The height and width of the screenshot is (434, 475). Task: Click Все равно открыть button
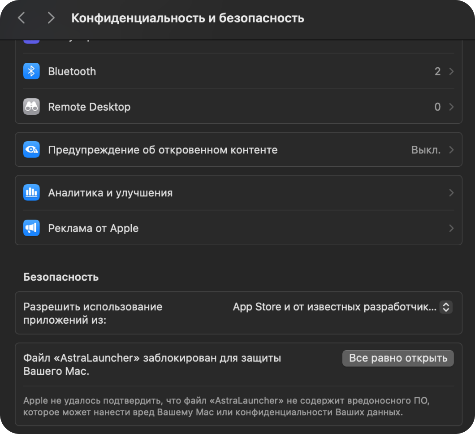[398, 358]
